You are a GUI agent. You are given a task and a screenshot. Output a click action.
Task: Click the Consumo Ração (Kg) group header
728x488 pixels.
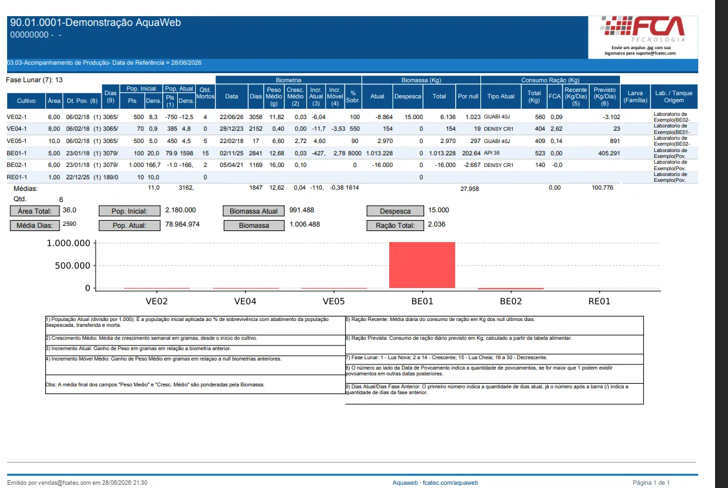tap(550, 80)
